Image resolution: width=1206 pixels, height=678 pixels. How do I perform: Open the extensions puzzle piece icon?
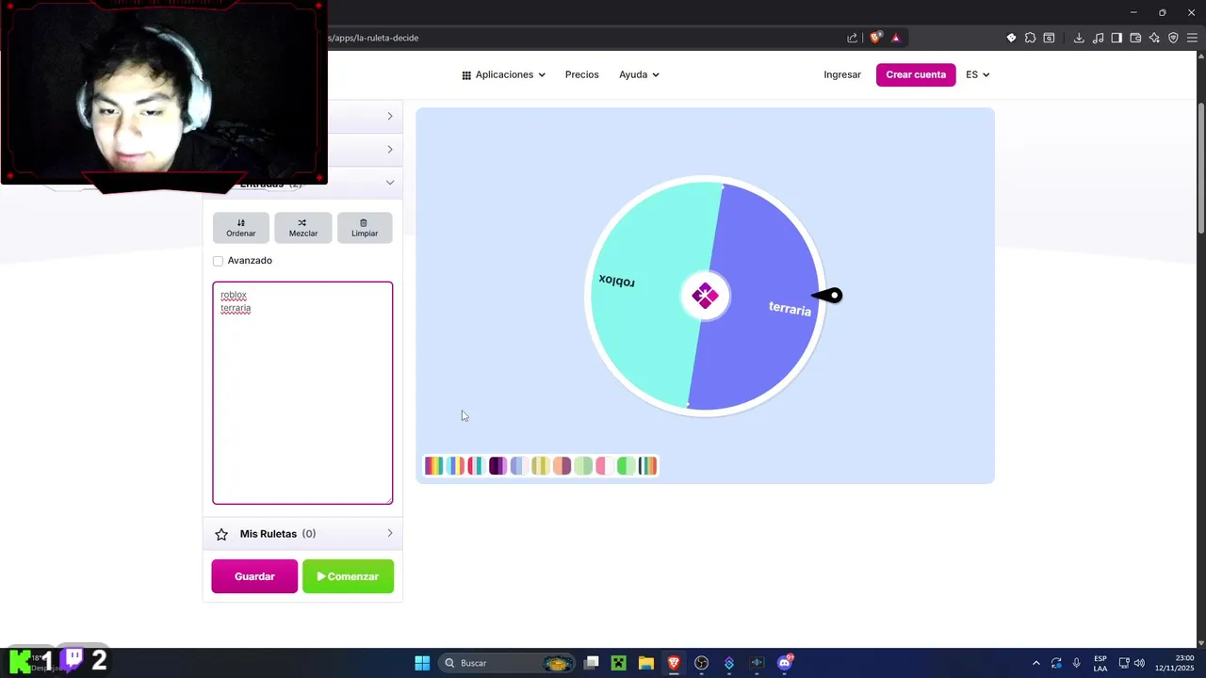click(1030, 38)
